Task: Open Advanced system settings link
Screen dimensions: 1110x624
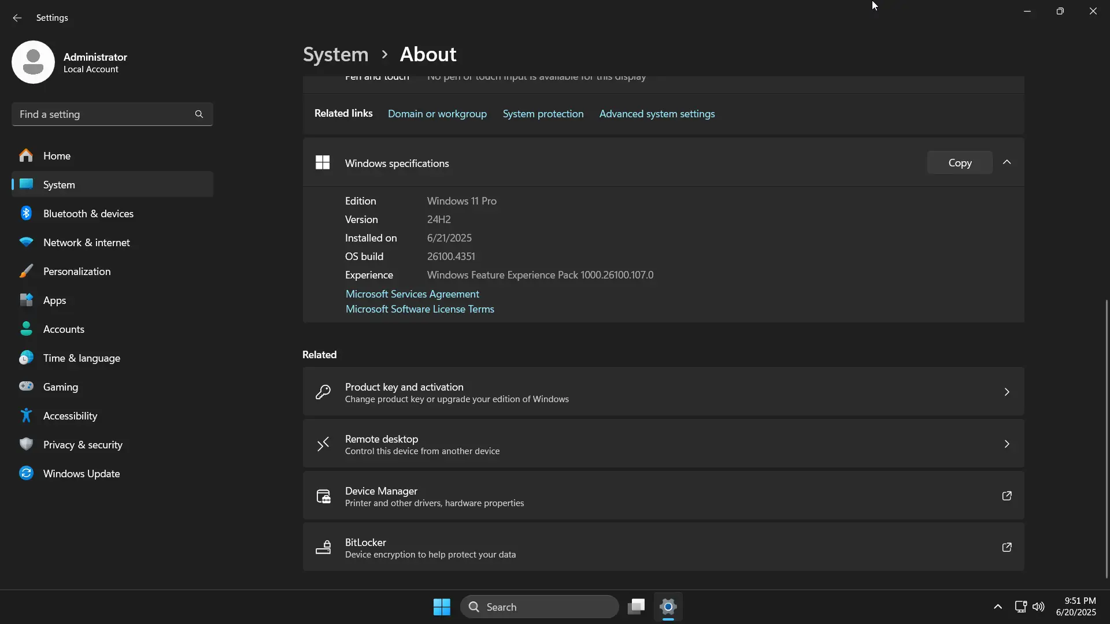Action: 657,114
